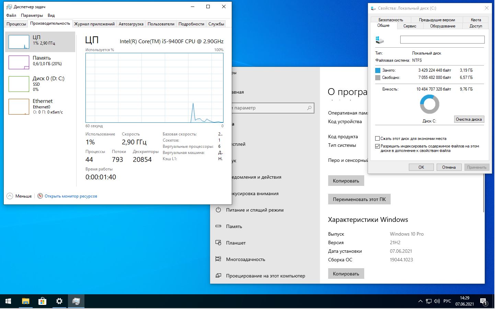
Task: Click the CPU usage graph area
Action: (x=154, y=88)
